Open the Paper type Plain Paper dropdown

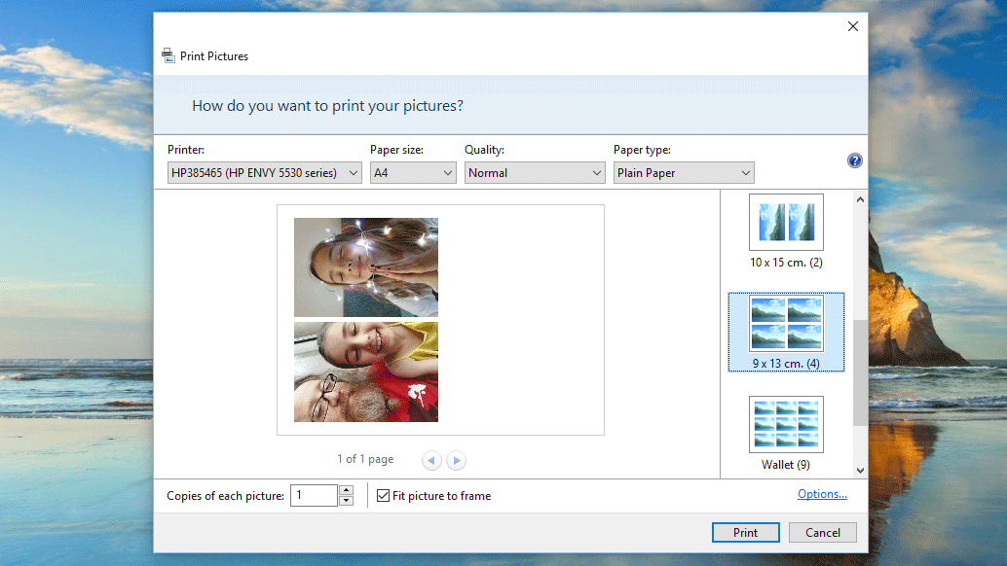(684, 173)
